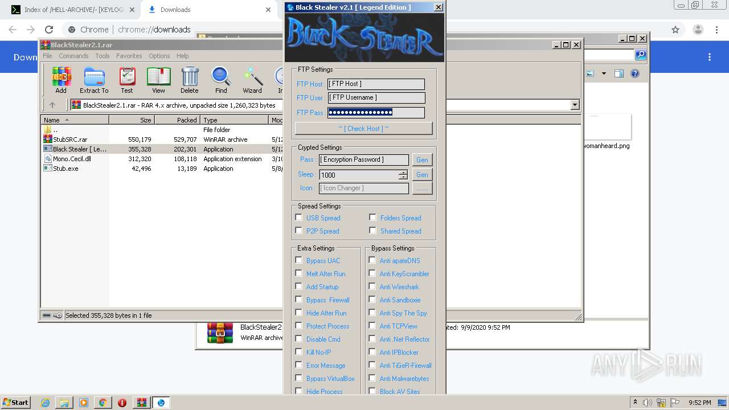Viewport: 729px width, 410px height.
Task: Click the volume icon in system tray
Action: click(x=647, y=403)
